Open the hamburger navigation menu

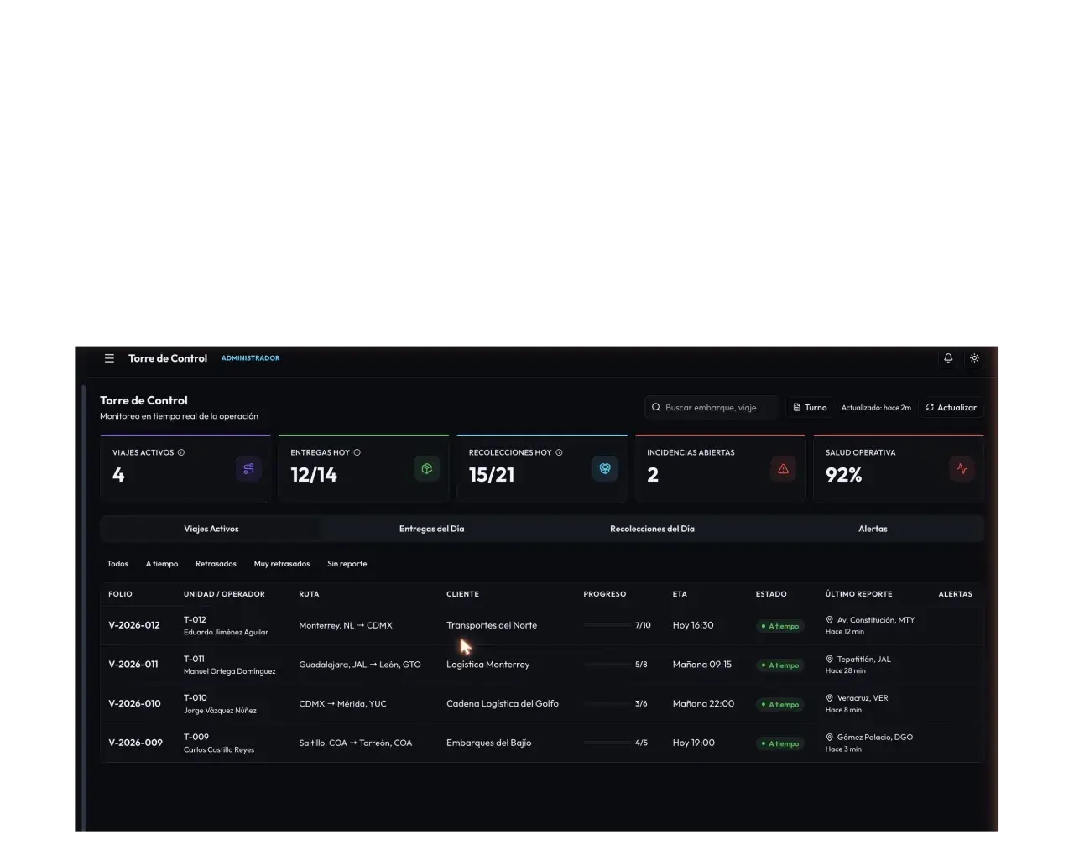coord(109,358)
